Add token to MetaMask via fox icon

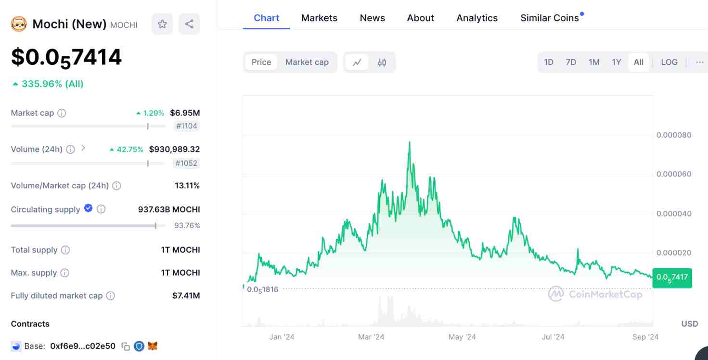(153, 346)
